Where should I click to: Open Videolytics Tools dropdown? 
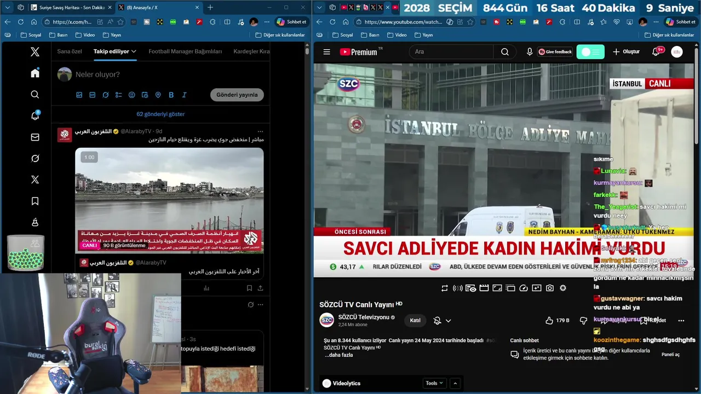pos(434,384)
